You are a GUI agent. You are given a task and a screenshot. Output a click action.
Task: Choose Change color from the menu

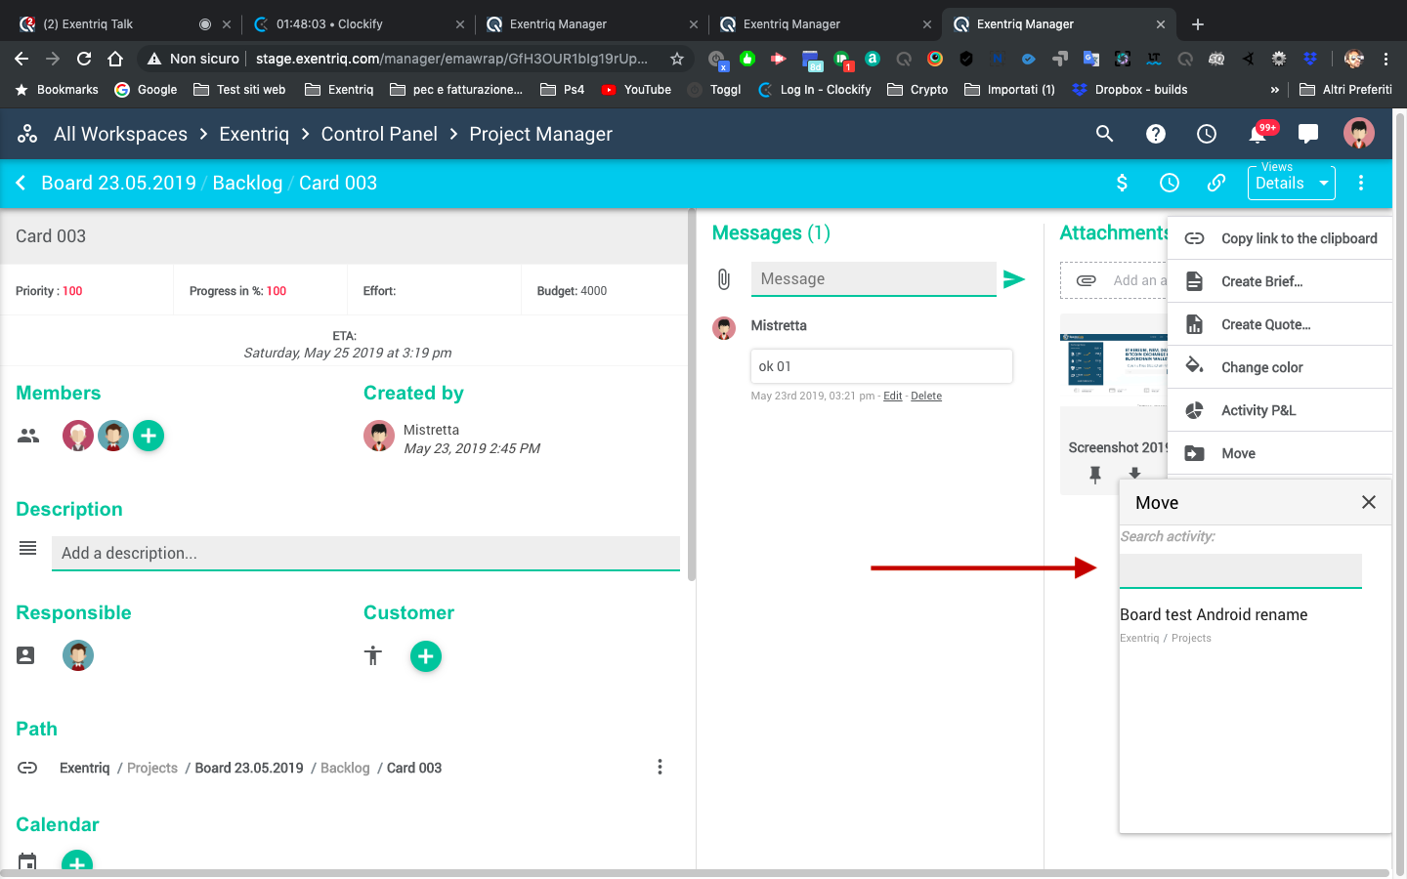[1261, 367]
